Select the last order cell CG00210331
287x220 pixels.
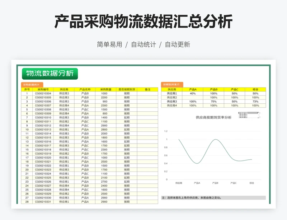[x=43, y=202]
